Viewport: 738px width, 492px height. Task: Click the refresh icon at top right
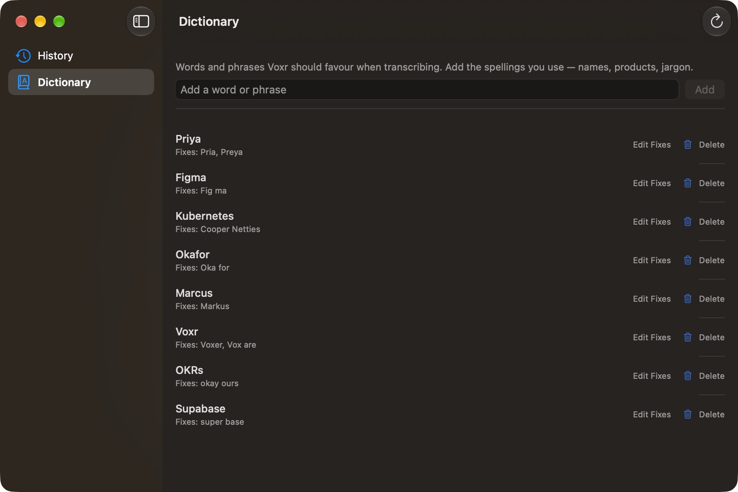pos(717,21)
